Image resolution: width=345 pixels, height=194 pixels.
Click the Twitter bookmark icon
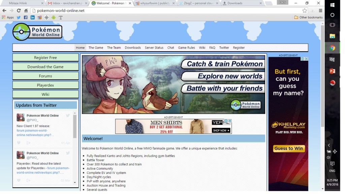tap(19, 17)
